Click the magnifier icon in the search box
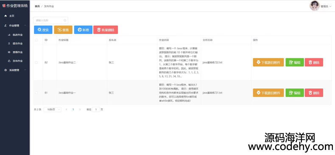335x155 pixels. click(x=65, y=20)
